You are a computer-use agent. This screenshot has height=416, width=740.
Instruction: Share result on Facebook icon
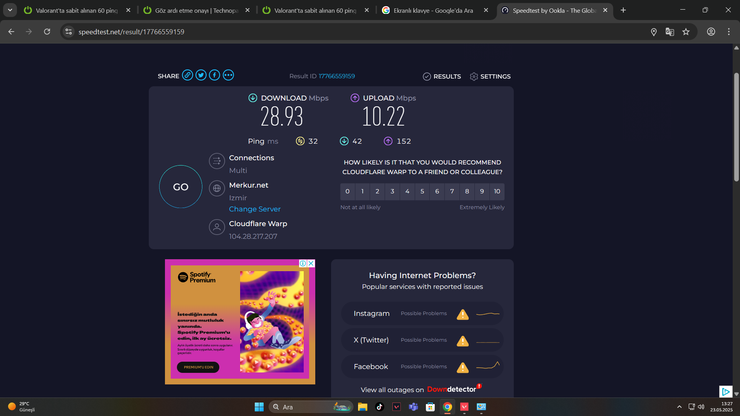pos(215,75)
